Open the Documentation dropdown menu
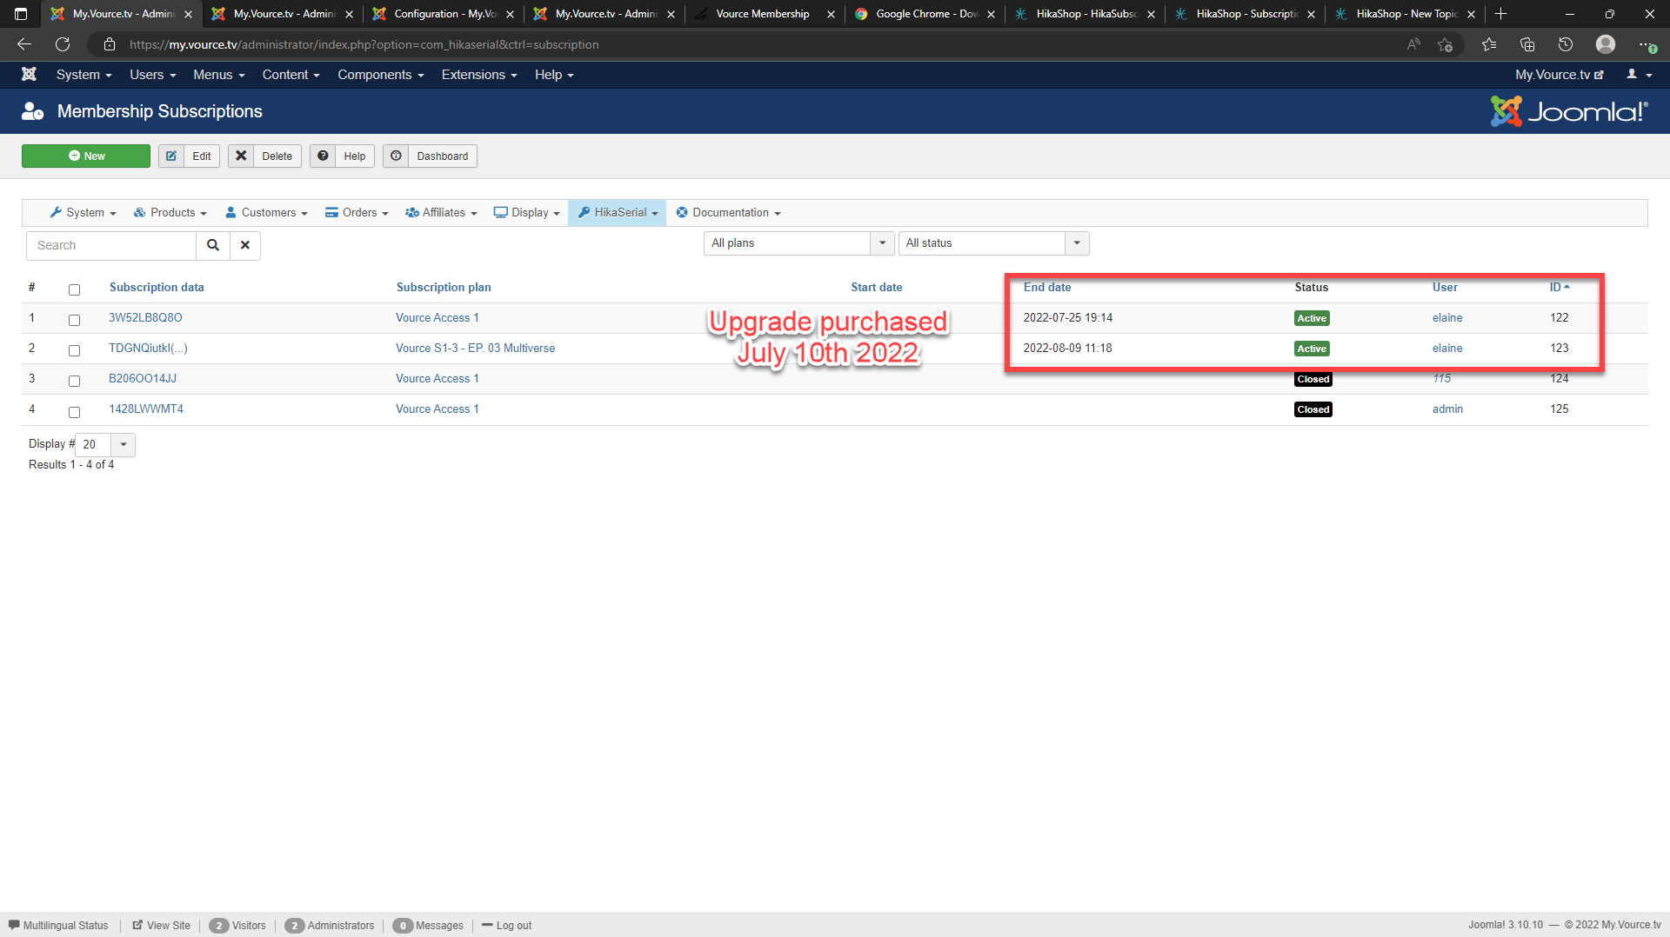 point(729,213)
